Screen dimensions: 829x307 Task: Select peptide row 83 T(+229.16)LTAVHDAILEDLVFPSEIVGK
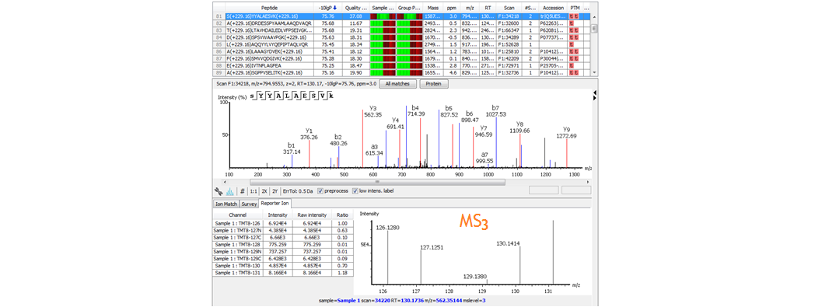click(x=402, y=30)
